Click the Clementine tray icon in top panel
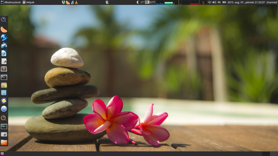The width and height of the screenshot is (278, 156). (68, 2)
